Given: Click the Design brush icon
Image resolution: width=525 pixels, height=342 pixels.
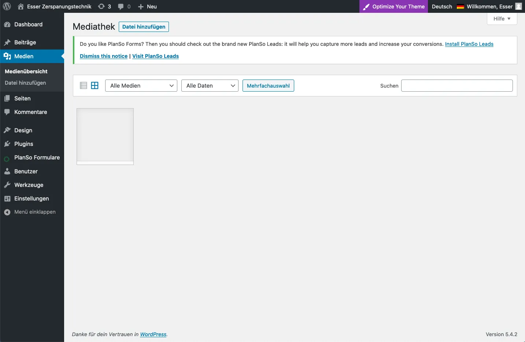Looking at the screenshot, I should click(7, 130).
